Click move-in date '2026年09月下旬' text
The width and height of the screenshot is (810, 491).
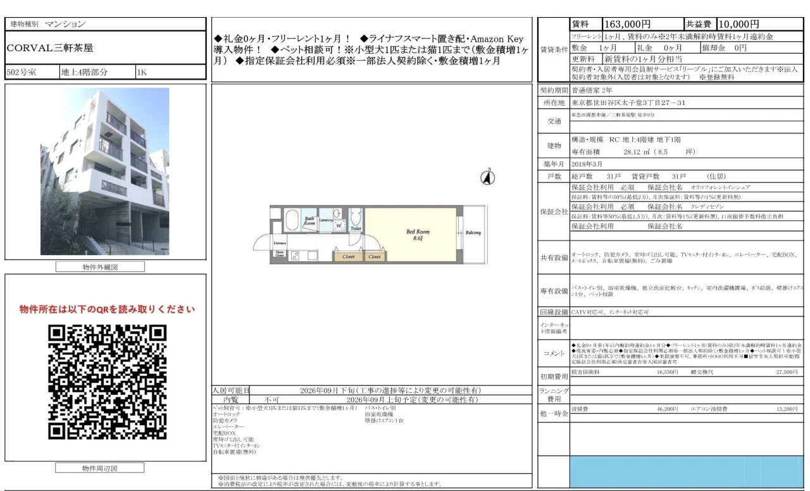(327, 390)
